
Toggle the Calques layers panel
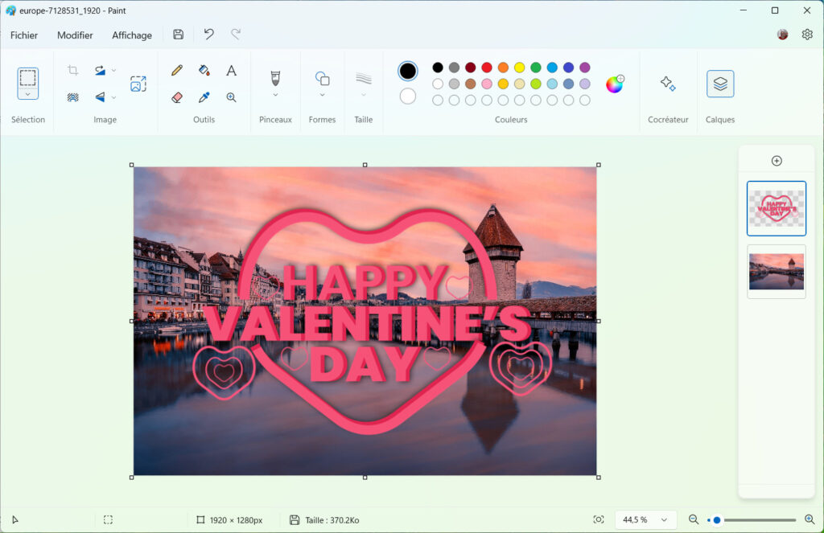coord(720,84)
